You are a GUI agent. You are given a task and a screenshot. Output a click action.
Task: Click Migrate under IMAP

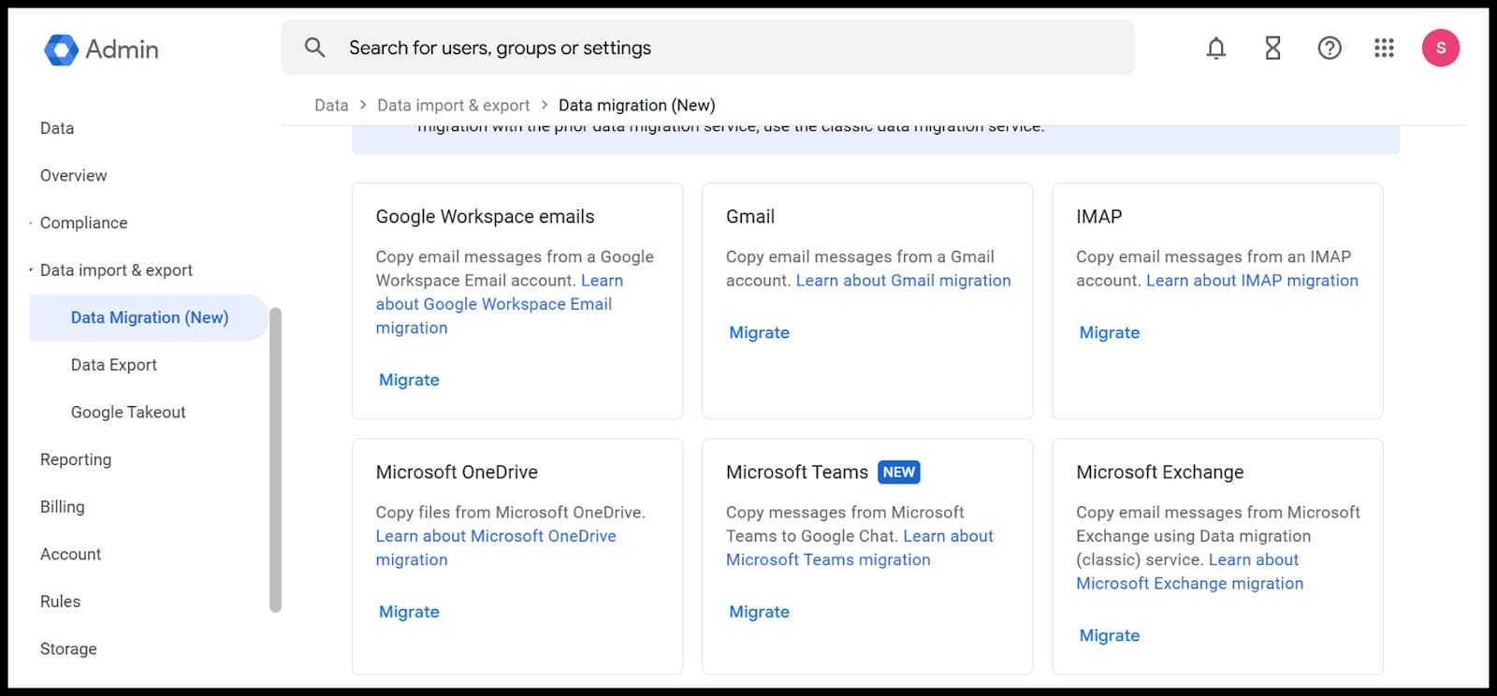pyautogui.click(x=1109, y=333)
